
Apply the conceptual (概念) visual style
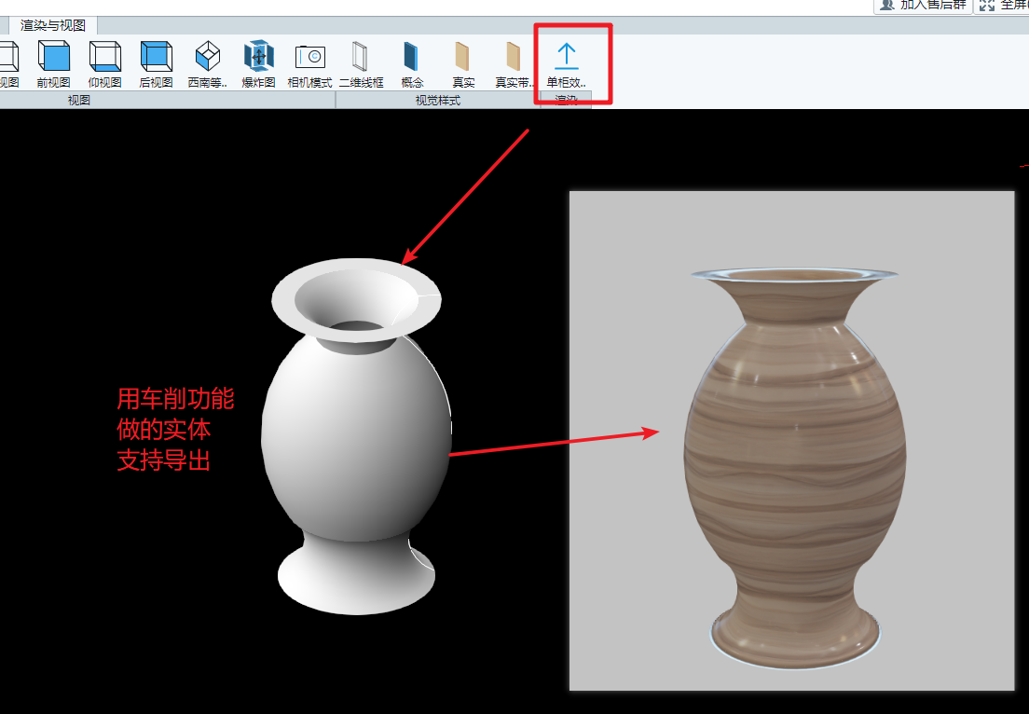click(x=412, y=63)
